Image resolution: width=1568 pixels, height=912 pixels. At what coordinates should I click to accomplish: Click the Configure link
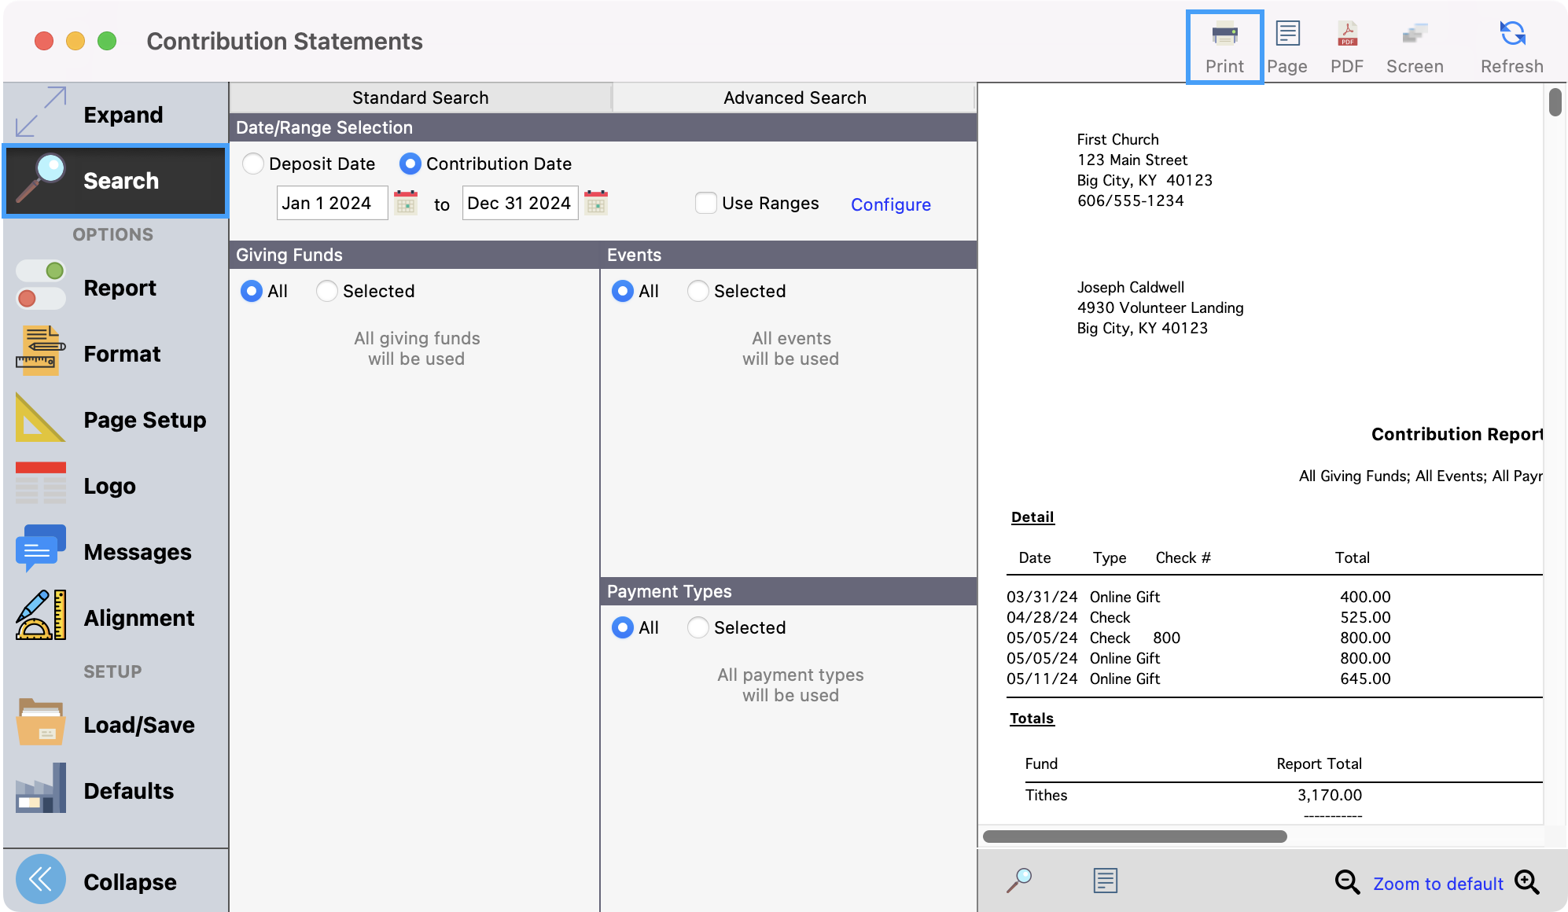890,204
